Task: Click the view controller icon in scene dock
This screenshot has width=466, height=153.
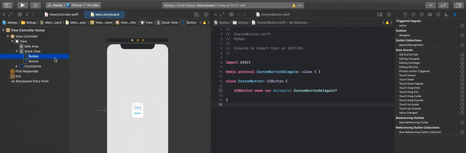Action: point(132,40)
